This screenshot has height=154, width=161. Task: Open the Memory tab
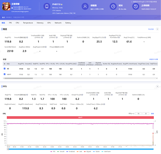40,23
